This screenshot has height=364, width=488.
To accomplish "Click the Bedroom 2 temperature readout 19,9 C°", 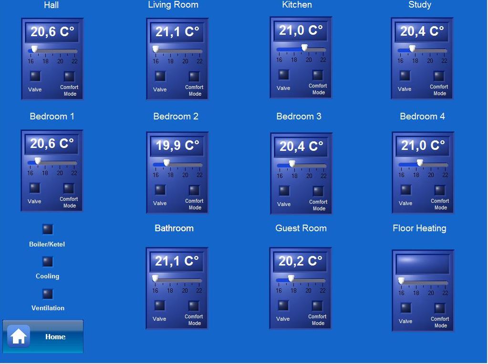I will pos(177,146).
